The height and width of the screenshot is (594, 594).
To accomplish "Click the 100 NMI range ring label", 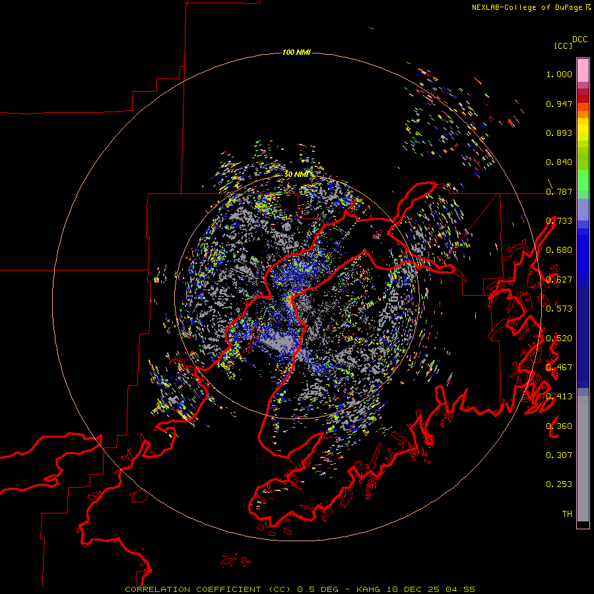I will point(296,52).
